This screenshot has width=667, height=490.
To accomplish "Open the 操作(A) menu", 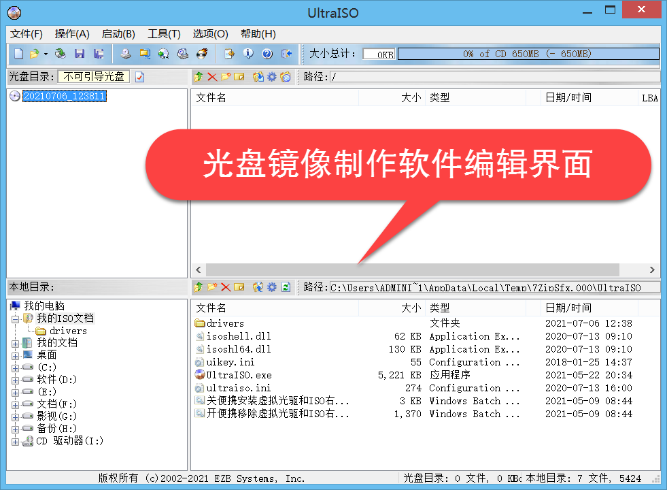I will [72, 34].
